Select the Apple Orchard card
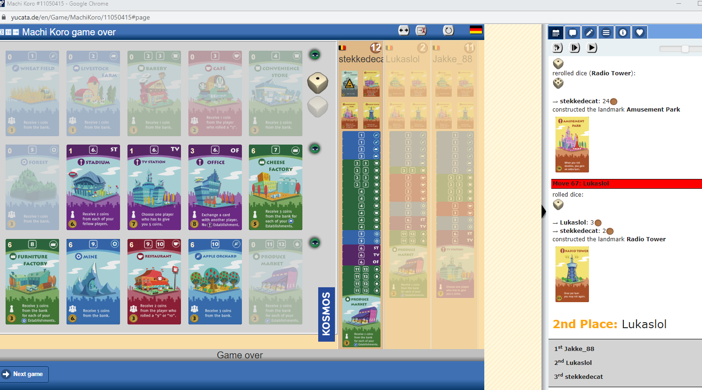 click(x=215, y=282)
